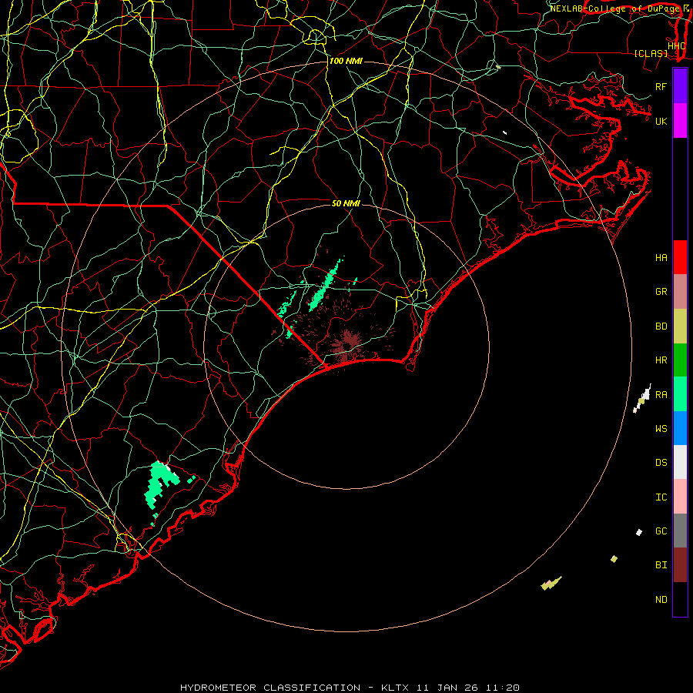This screenshot has height=693, width=693.
Task: Click the WS blue legend swatch
Action: point(680,428)
